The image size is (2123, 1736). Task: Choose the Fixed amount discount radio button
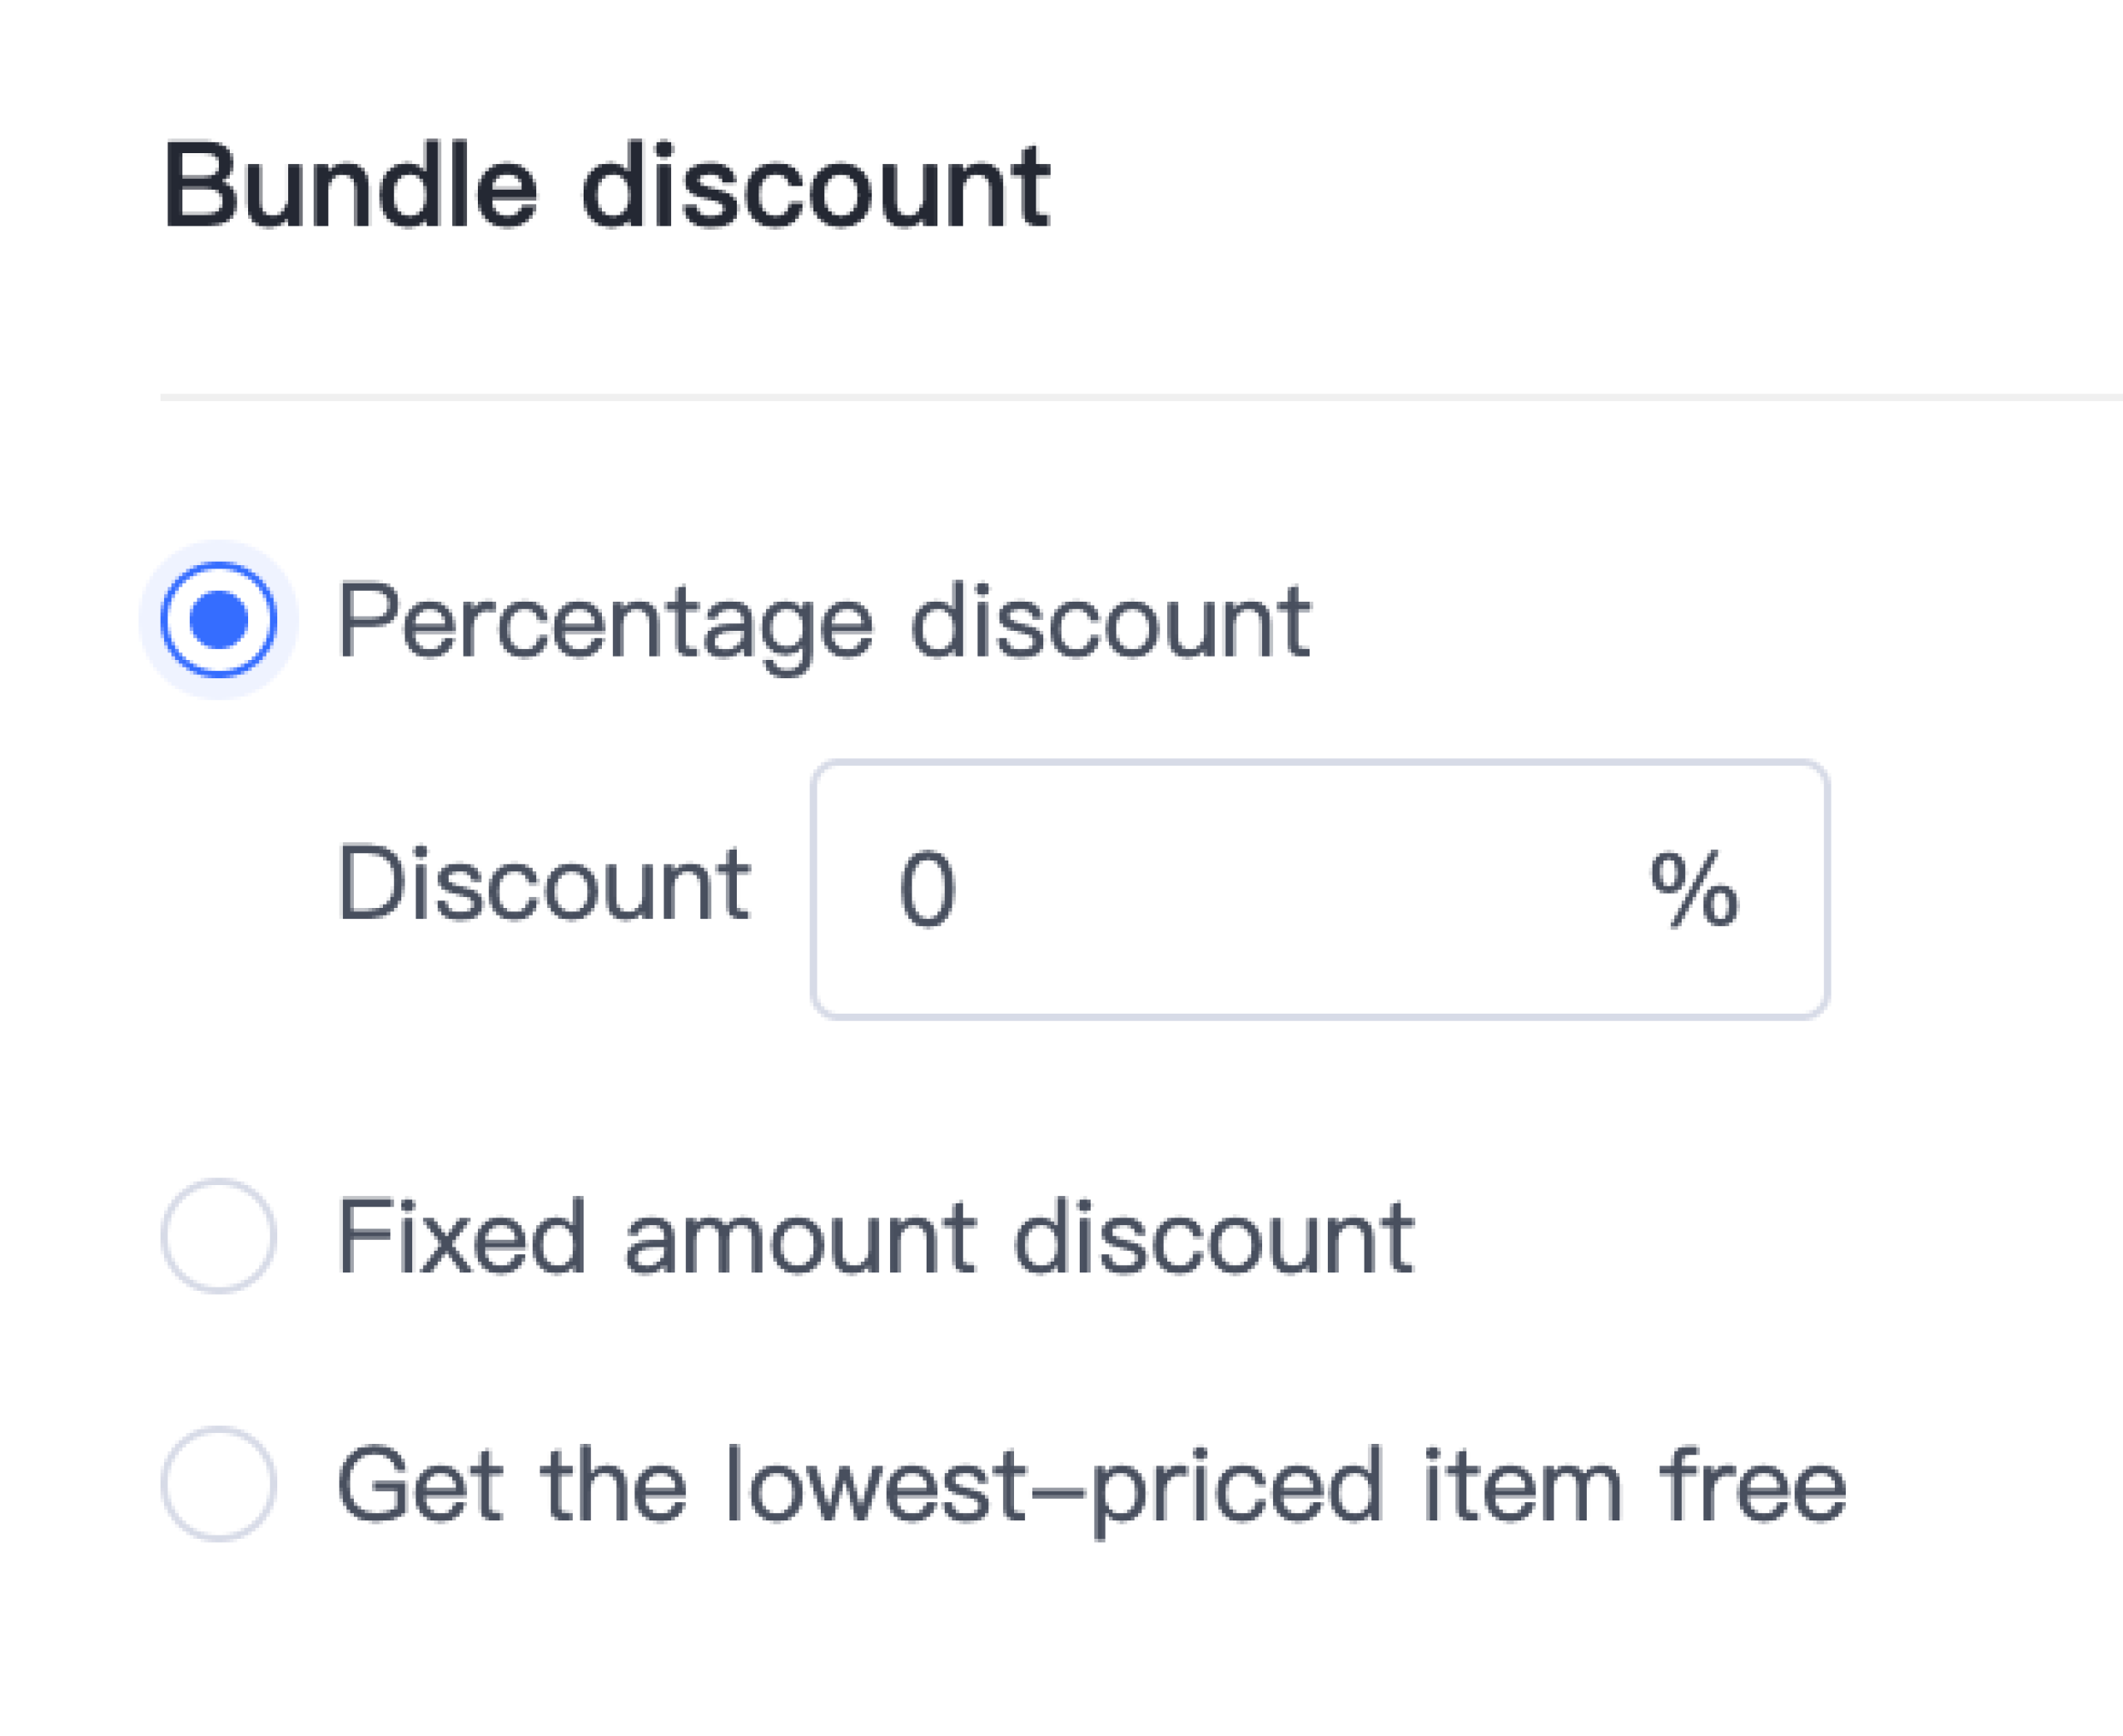coord(218,1236)
